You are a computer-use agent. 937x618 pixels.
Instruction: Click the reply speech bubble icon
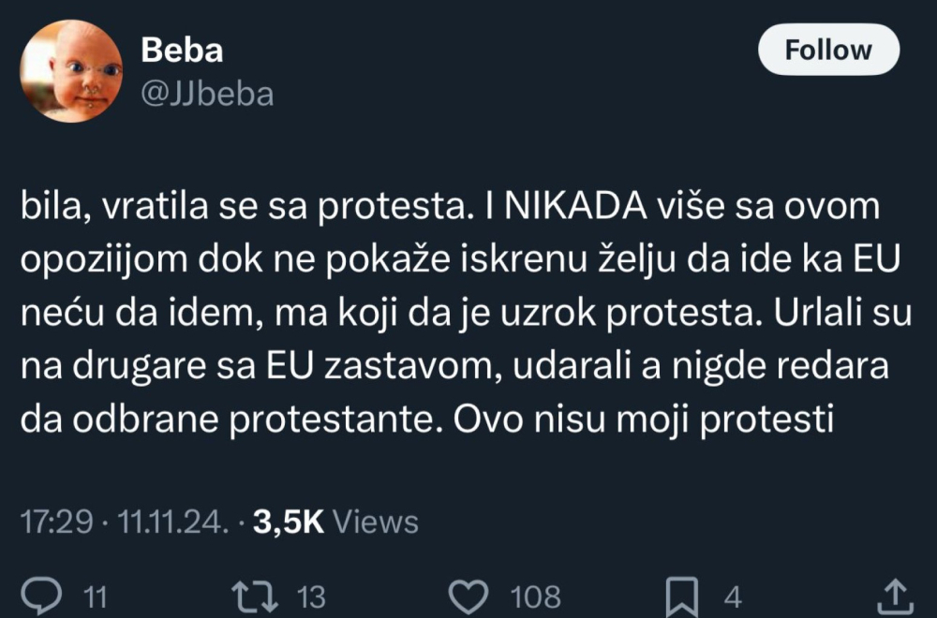tap(40, 595)
